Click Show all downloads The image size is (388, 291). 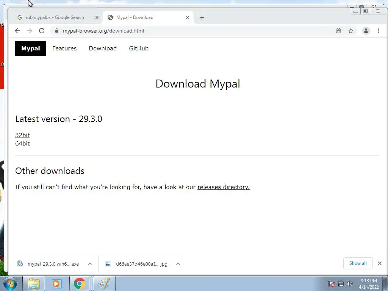click(x=358, y=263)
